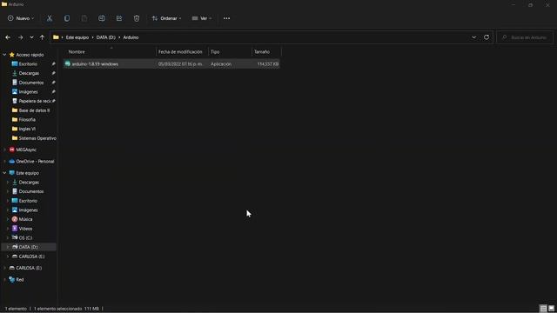Click 'Arduino' in the address path
Screen dimensions: 557x313
tap(131, 37)
